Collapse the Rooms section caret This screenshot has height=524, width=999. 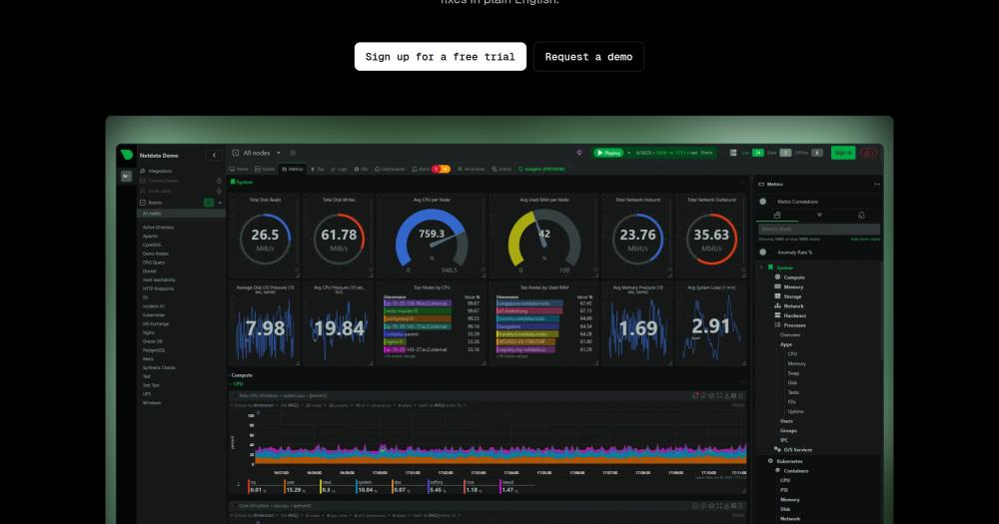click(220, 203)
